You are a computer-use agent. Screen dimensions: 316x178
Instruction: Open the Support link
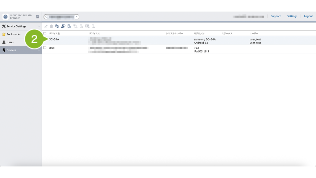point(276,16)
